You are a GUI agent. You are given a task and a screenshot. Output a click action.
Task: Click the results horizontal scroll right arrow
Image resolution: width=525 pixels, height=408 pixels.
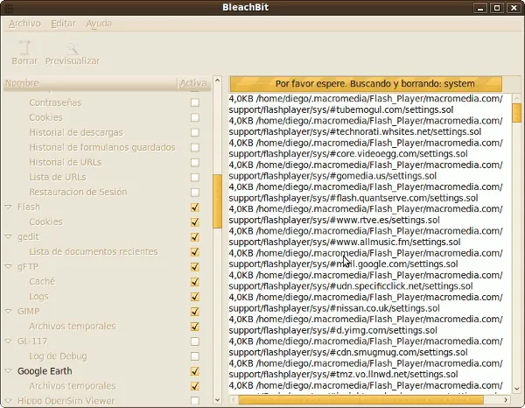click(506, 399)
